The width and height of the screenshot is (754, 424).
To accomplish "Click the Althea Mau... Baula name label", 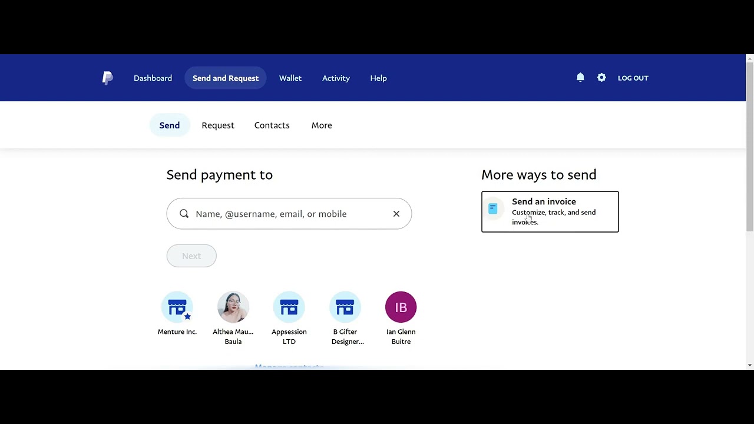I will [x=233, y=336].
